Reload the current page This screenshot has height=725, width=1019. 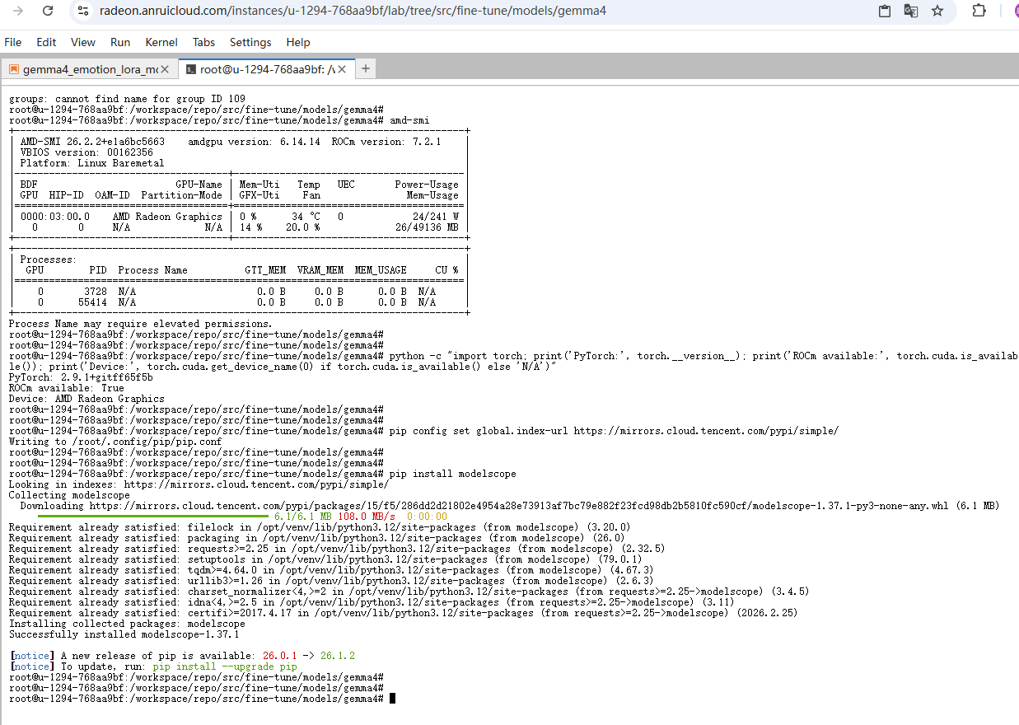48,11
